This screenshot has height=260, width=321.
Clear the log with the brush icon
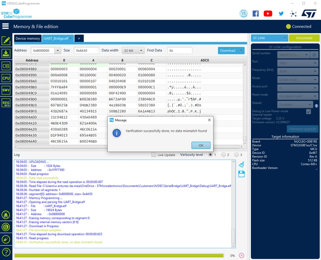[242, 164]
